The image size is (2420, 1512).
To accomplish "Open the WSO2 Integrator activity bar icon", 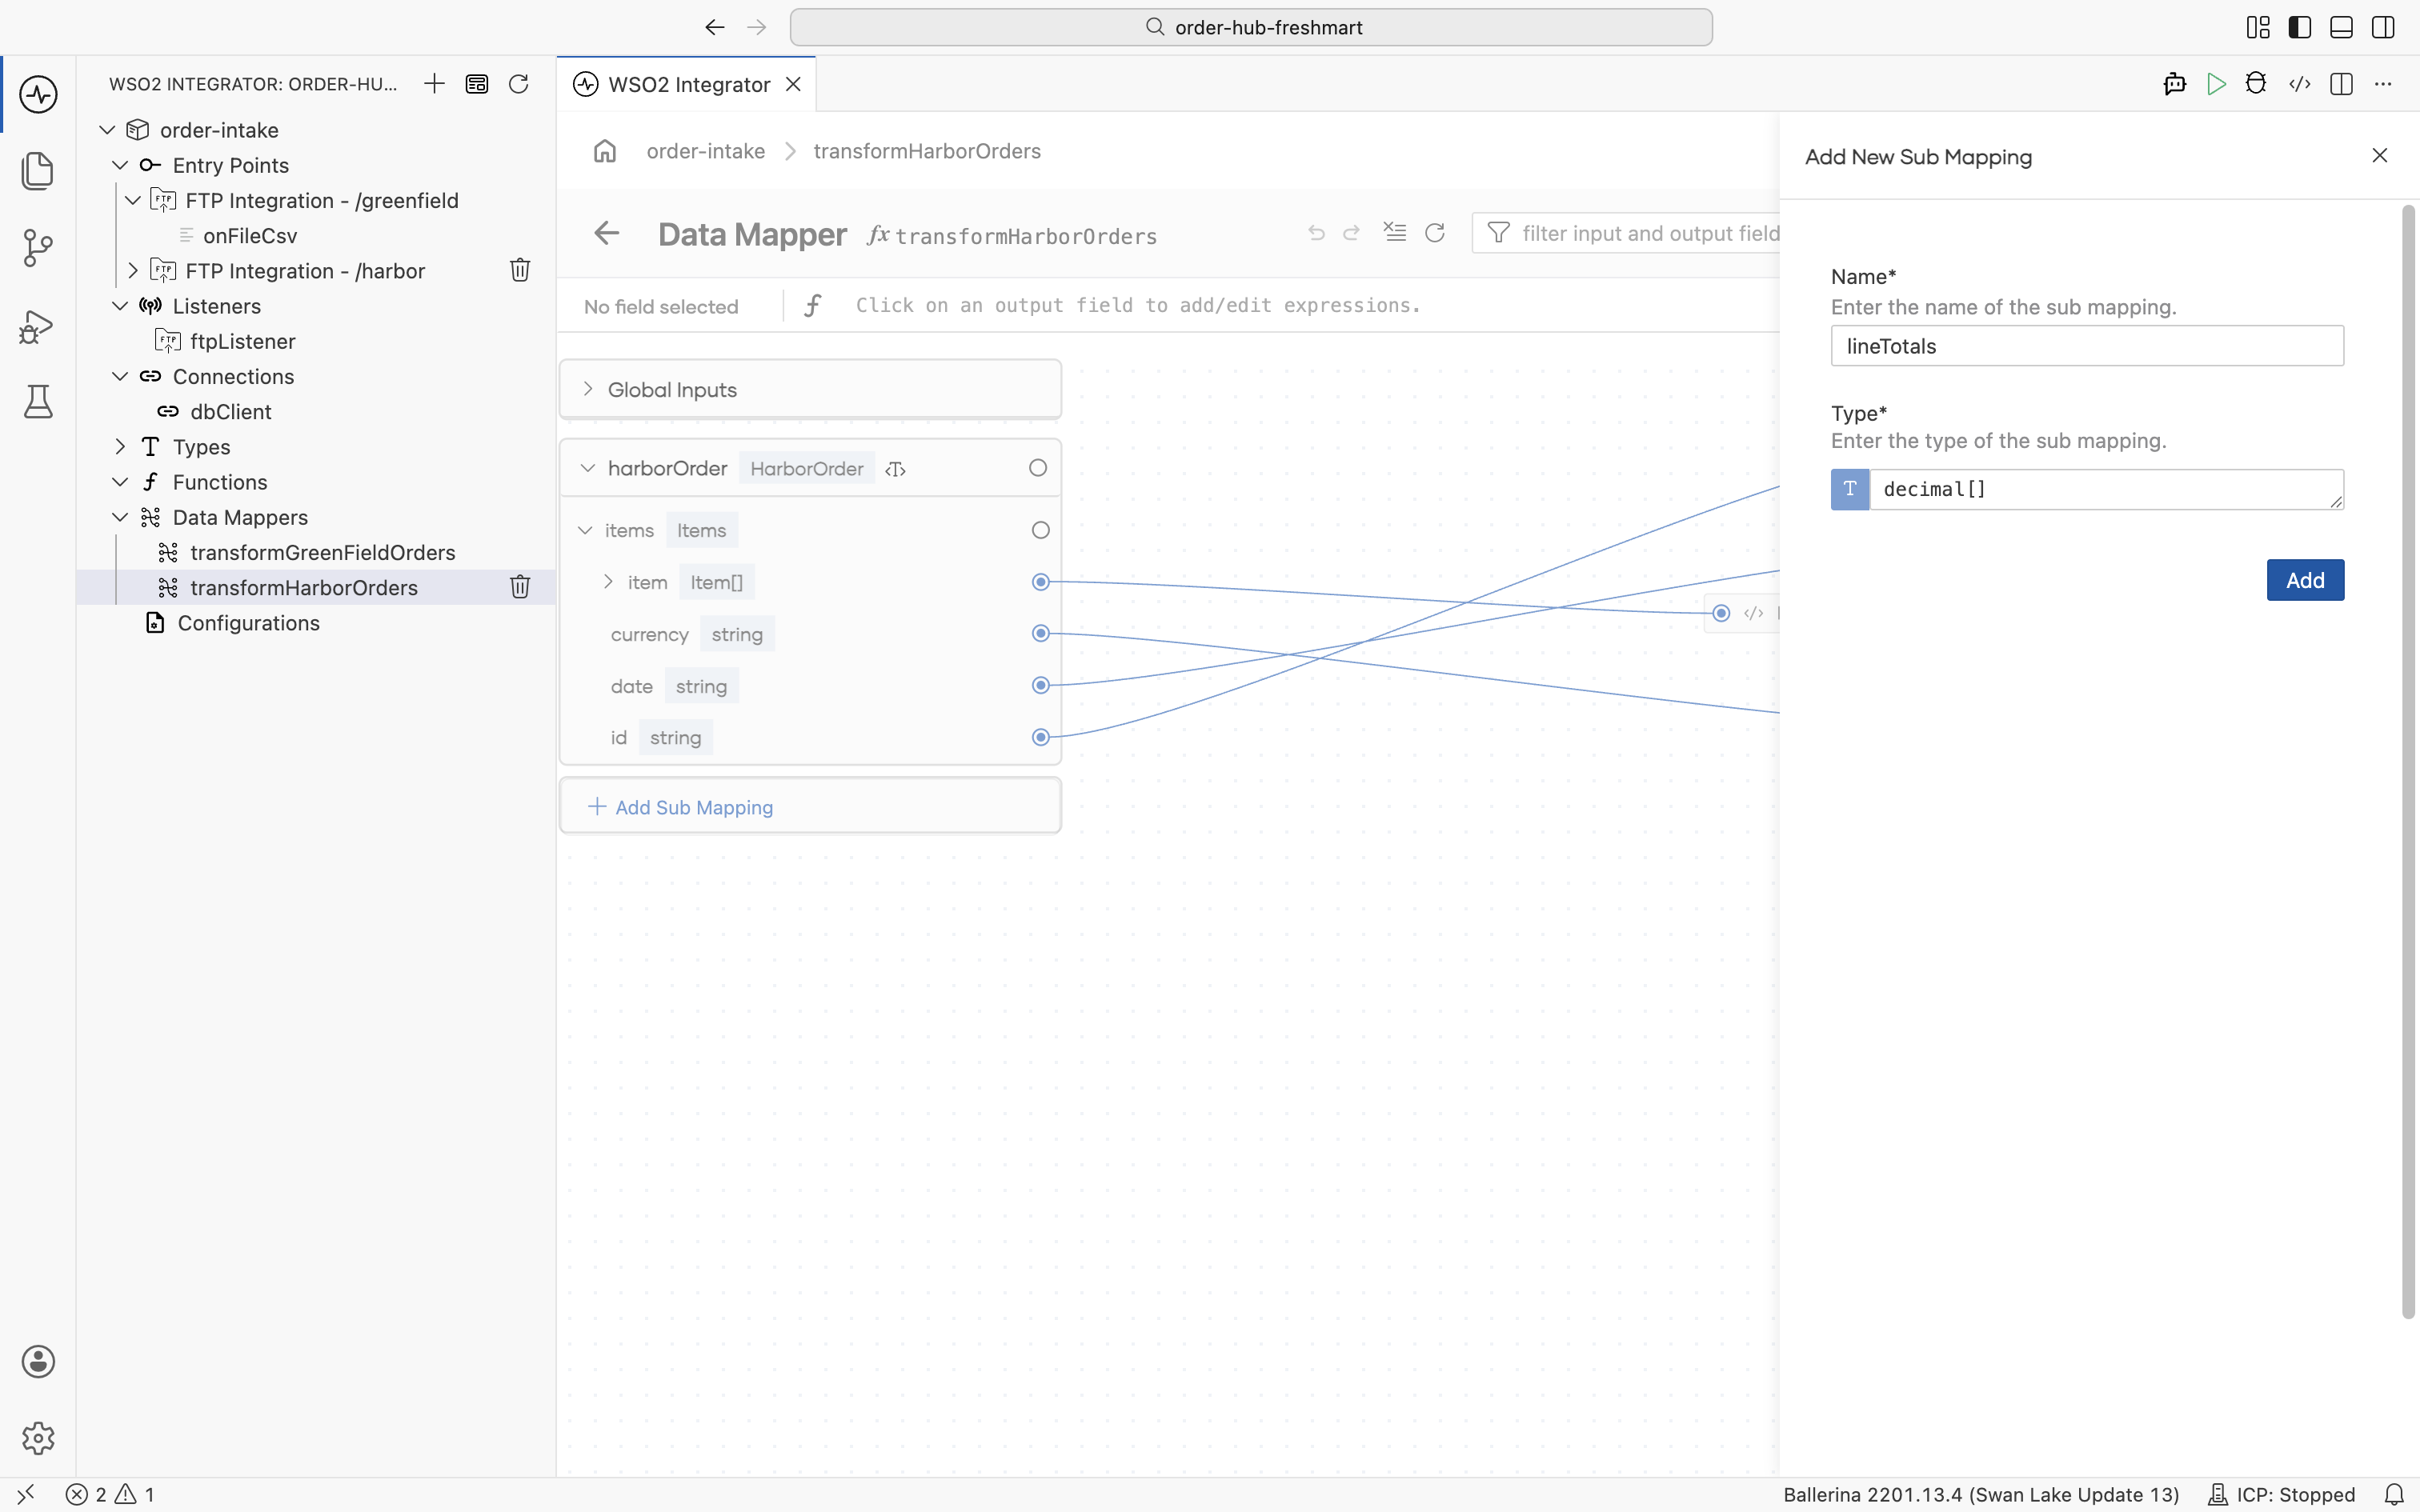I will (x=38, y=94).
